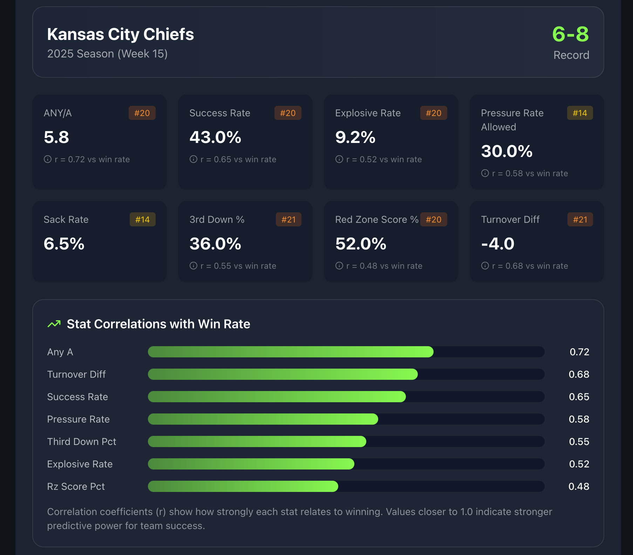The height and width of the screenshot is (555, 633).
Task: Click the info icon on the Turnover Diff card
Action: [x=485, y=266]
